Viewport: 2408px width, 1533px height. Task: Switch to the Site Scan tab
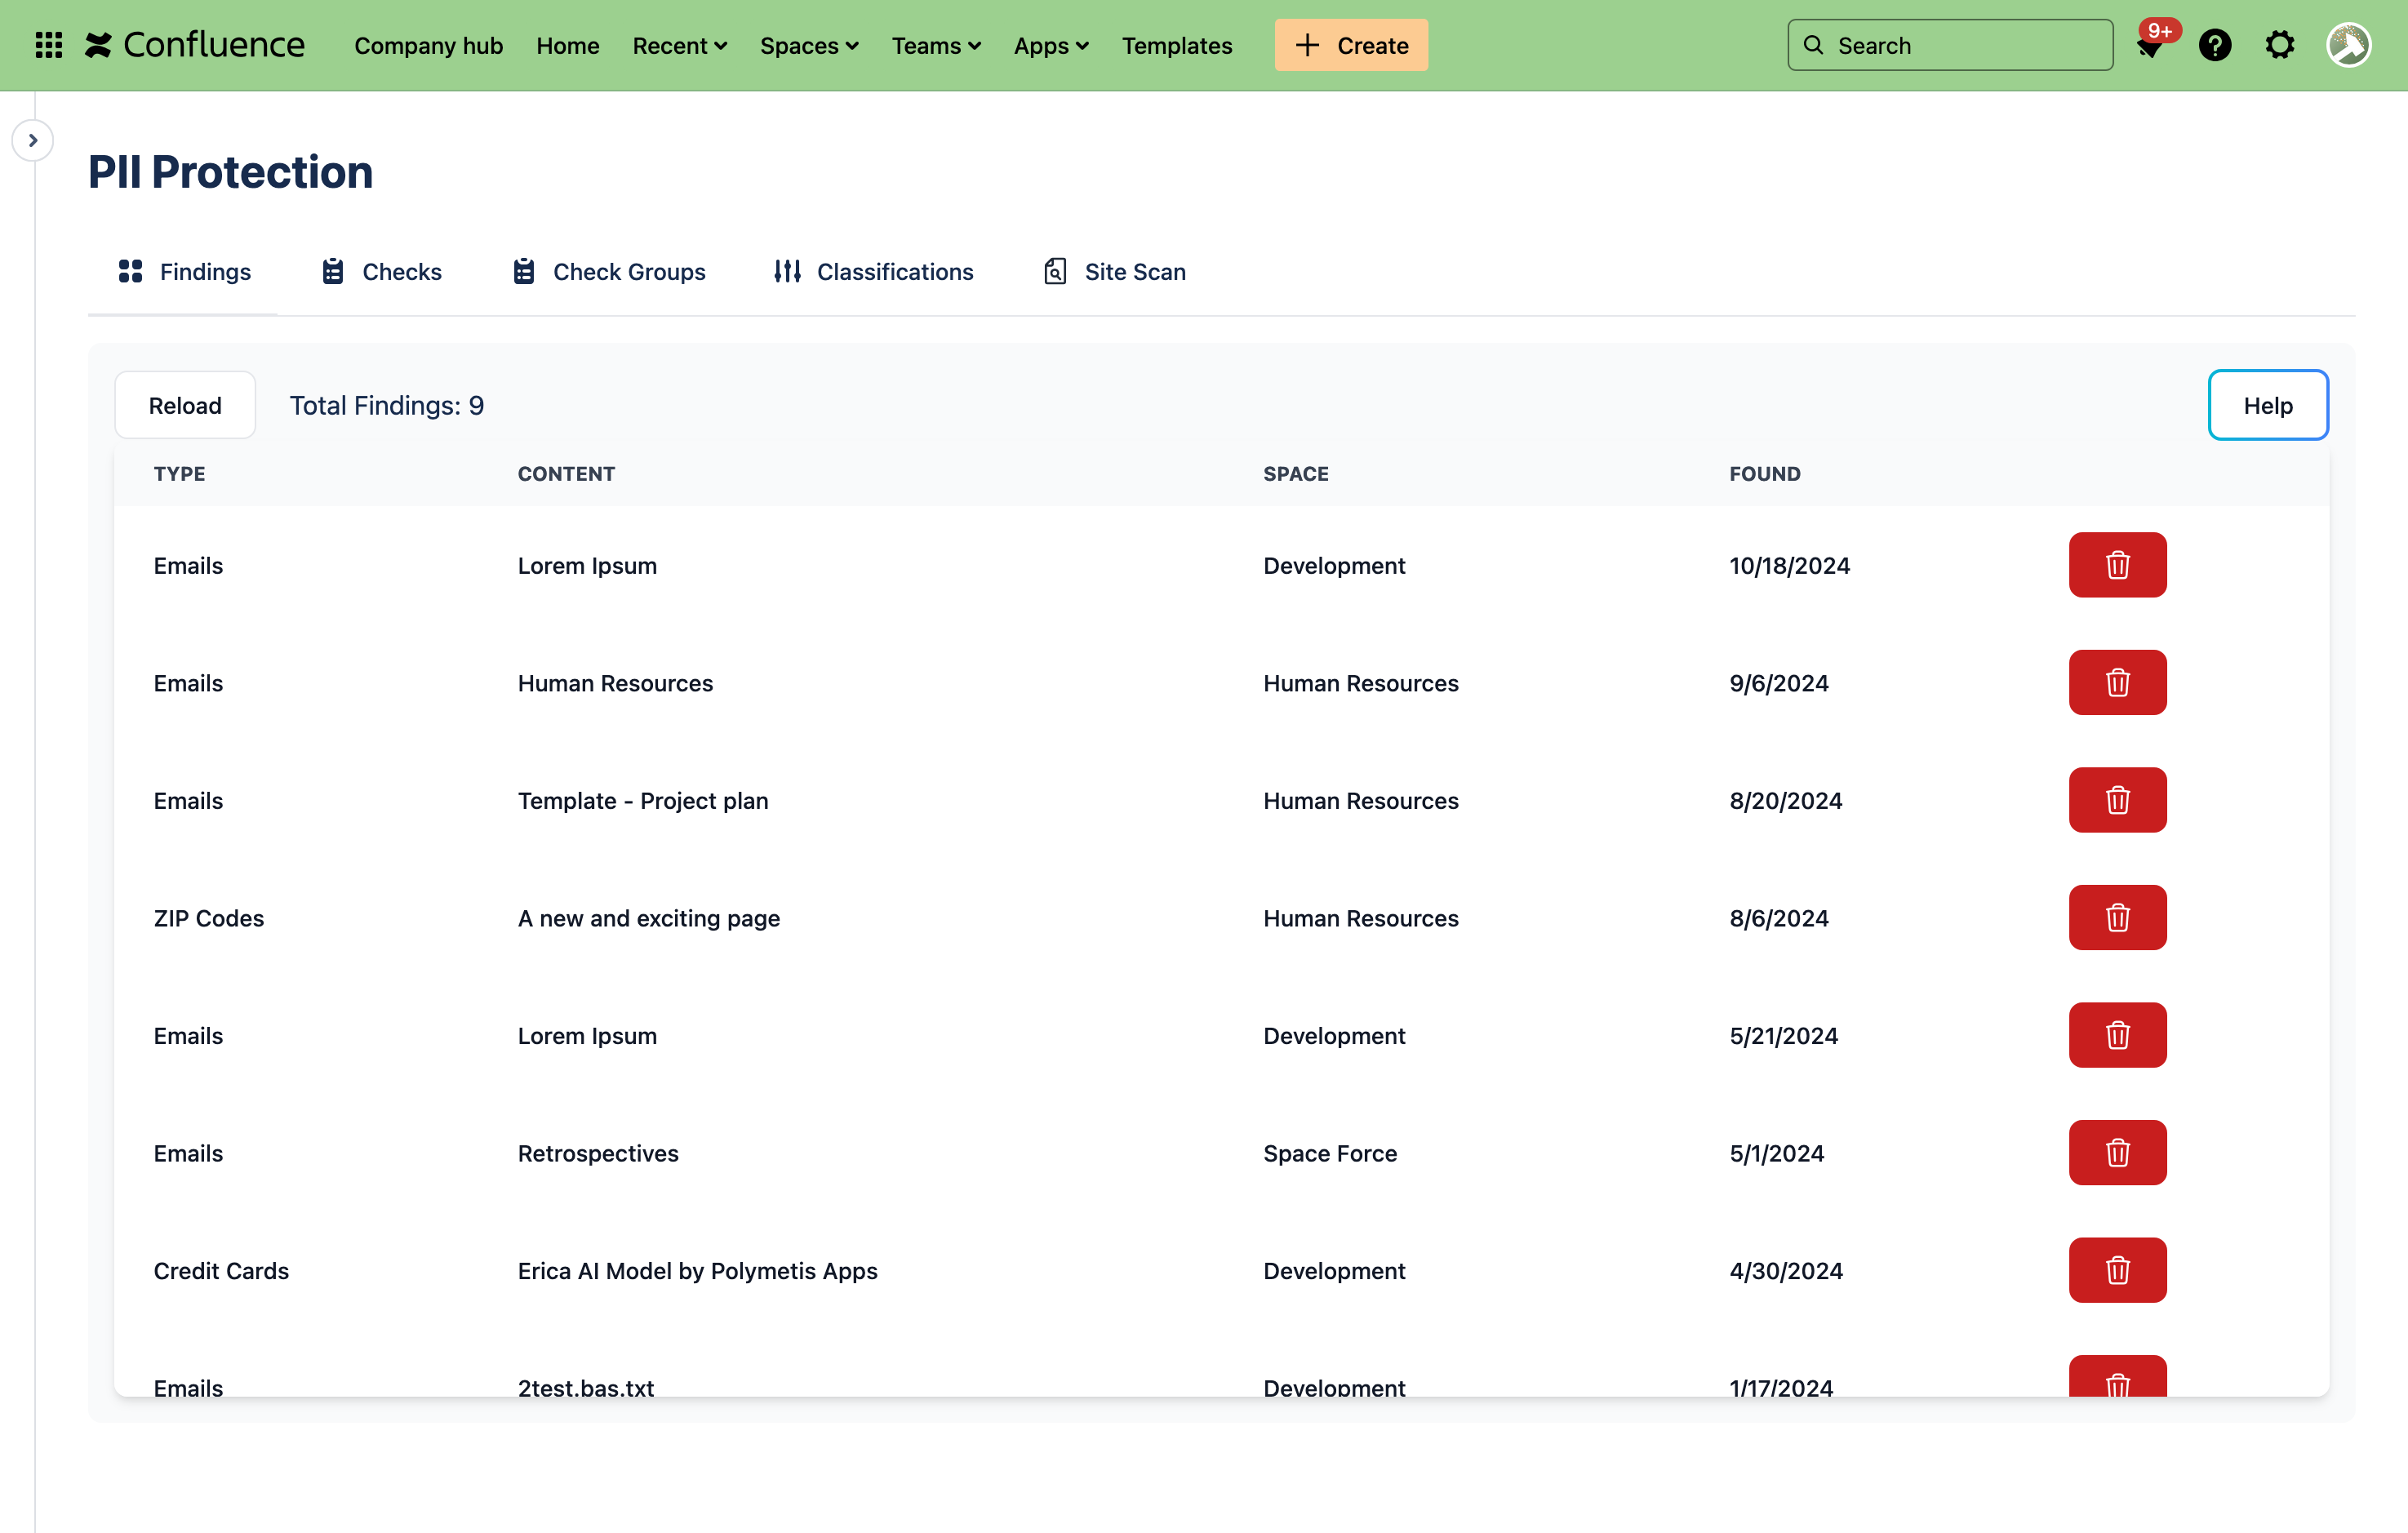[1114, 271]
